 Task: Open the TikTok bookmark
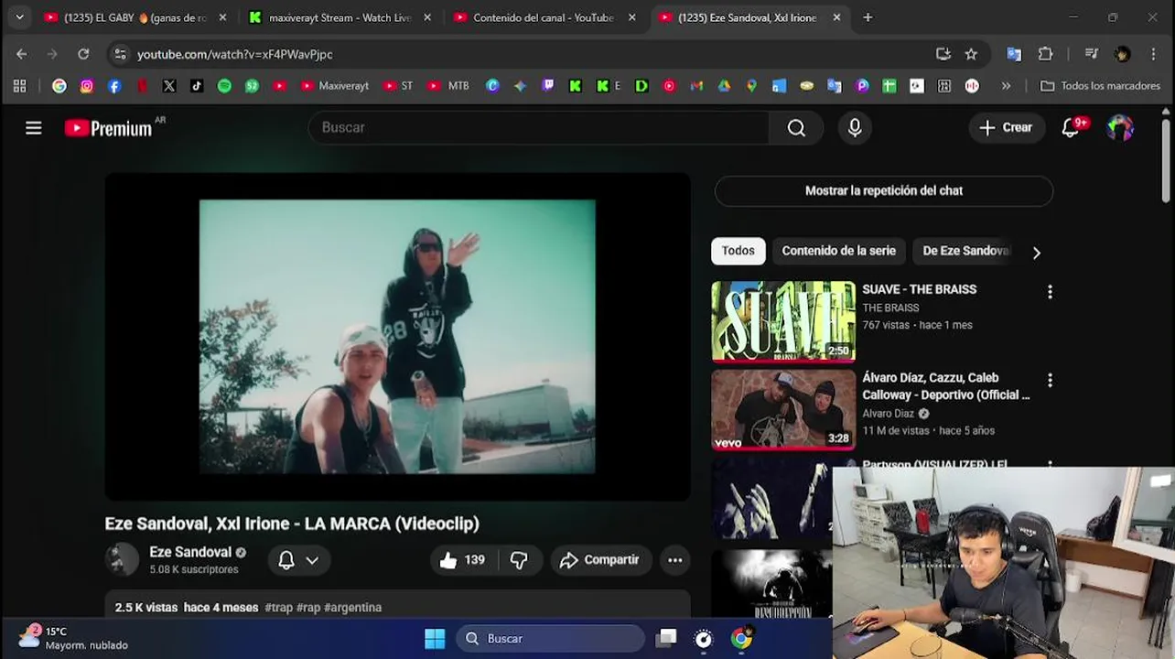pos(197,86)
